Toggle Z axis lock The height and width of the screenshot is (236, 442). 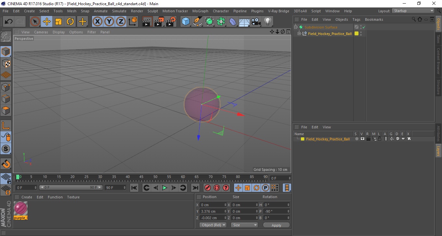[121, 22]
